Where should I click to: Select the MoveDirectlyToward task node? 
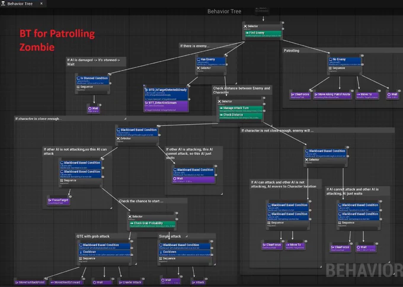tap(66, 282)
